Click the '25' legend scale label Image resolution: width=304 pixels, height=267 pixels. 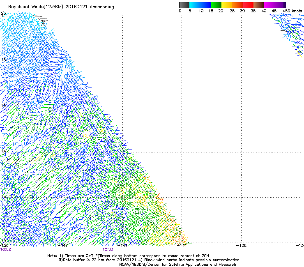tap(232, 11)
